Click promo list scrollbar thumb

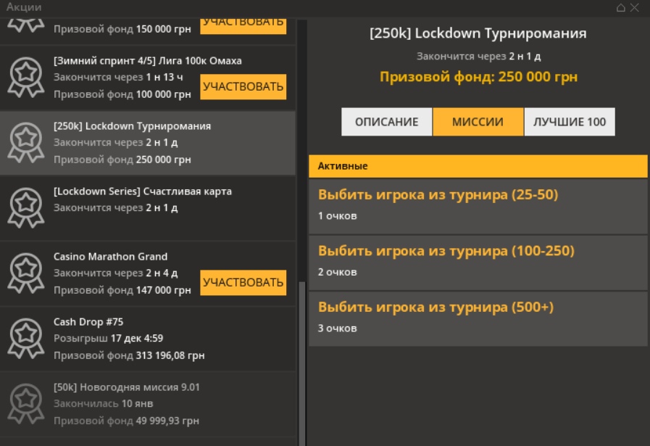(x=302, y=364)
